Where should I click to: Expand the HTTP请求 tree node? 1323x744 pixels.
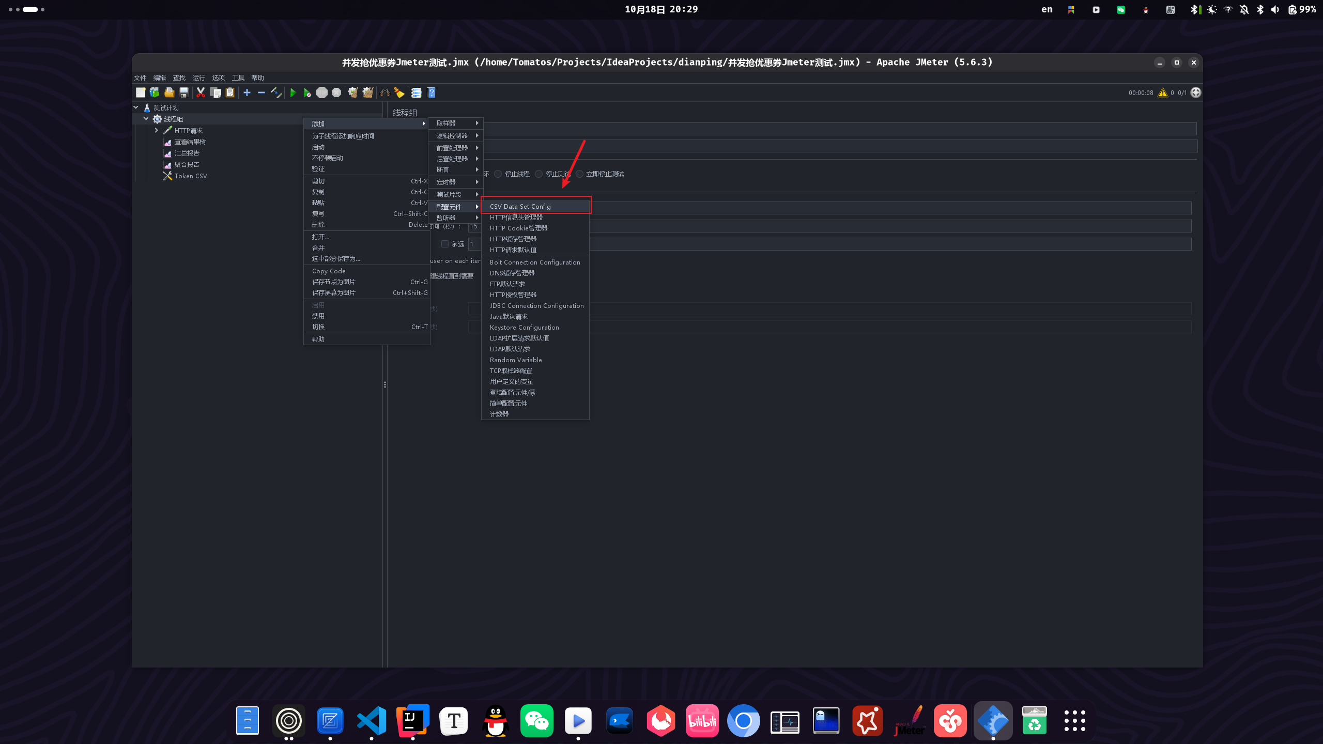click(157, 130)
